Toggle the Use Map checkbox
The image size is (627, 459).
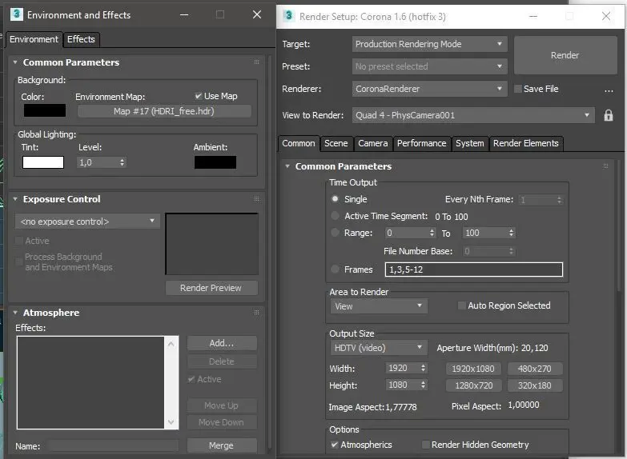[x=198, y=96]
